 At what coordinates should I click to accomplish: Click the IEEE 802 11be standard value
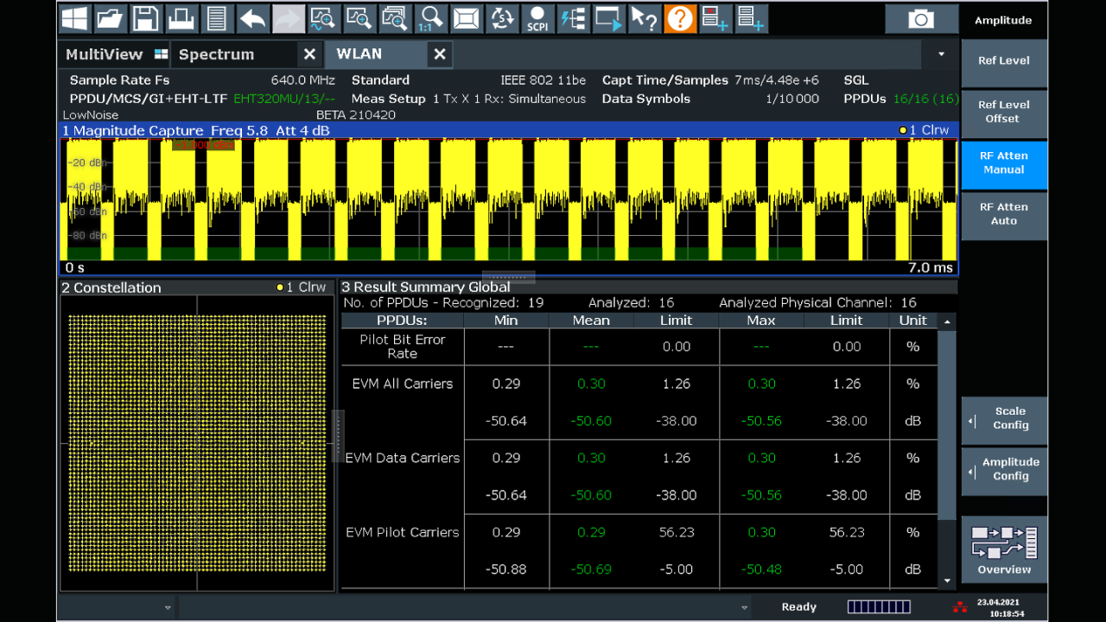point(543,80)
